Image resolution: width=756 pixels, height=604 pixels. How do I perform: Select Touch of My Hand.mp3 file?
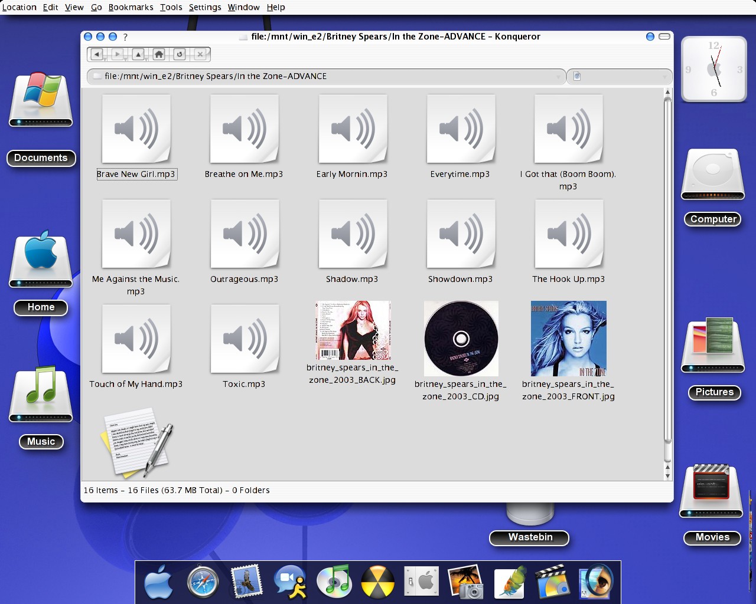tap(136, 339)
